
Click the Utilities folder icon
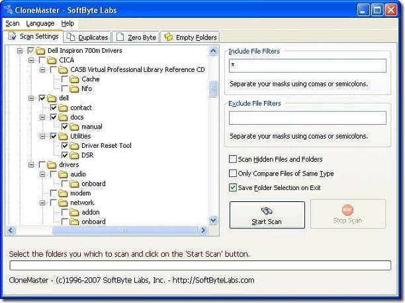pos(63,136)
